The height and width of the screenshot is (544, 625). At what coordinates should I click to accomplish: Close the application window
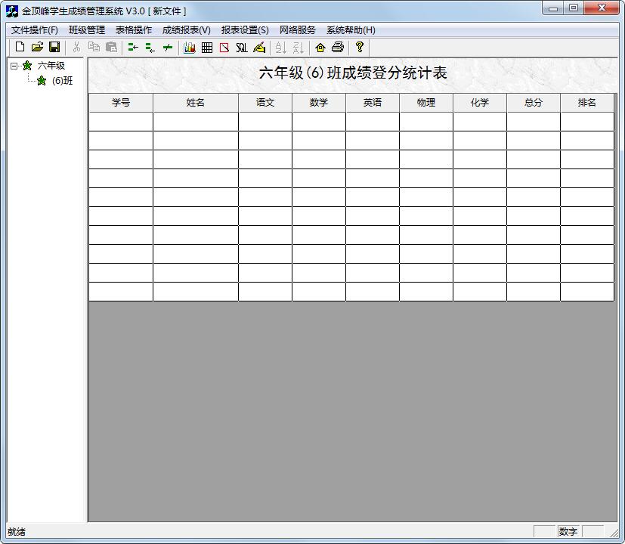(602, 8)
